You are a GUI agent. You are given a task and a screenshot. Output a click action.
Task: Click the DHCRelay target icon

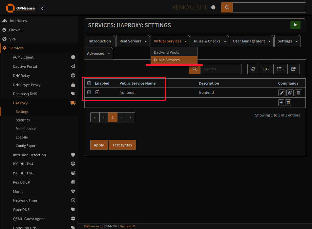point(73,76)
